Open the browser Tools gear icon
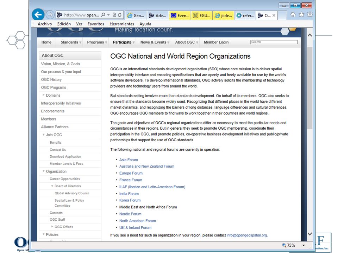This screenshot has height=253, width=338. (x=310, y=14)
